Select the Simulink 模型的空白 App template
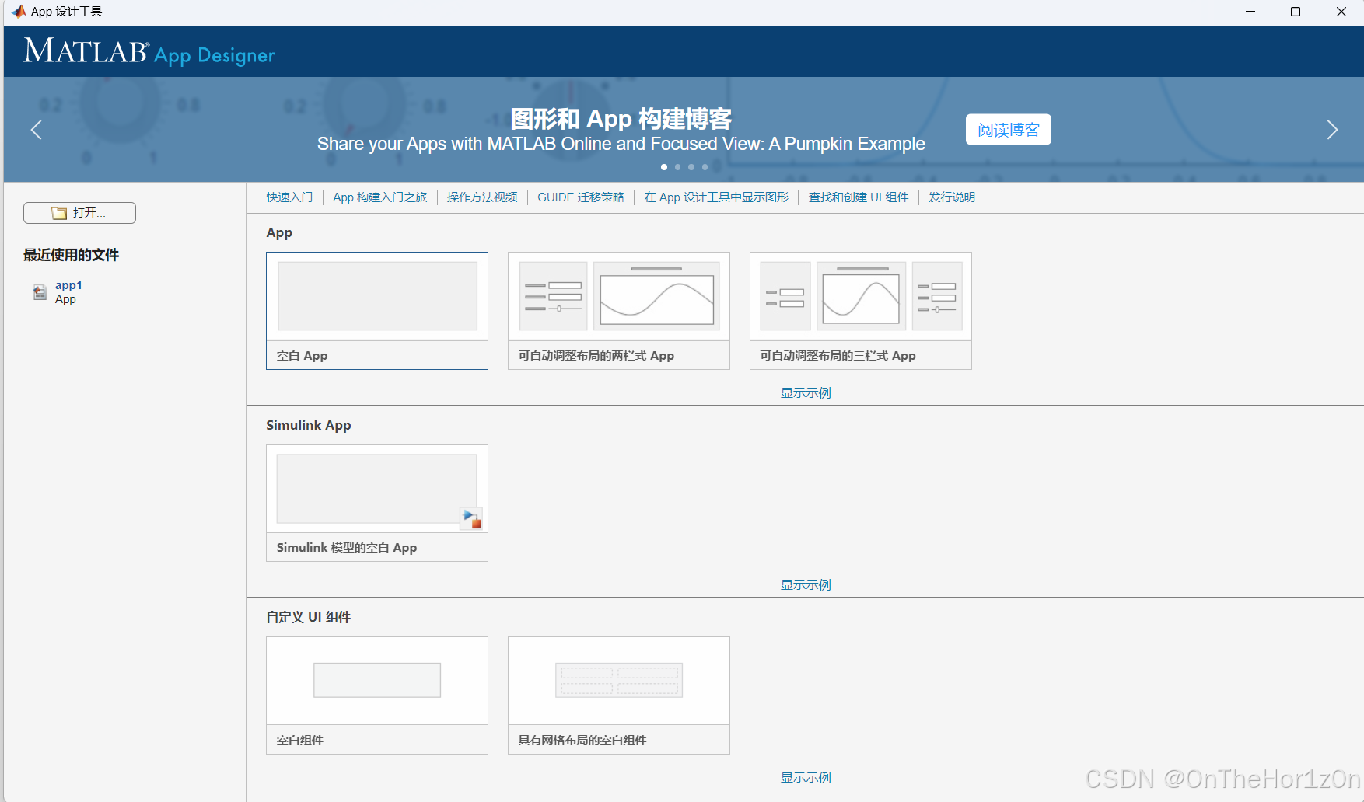 pos(377,503)
